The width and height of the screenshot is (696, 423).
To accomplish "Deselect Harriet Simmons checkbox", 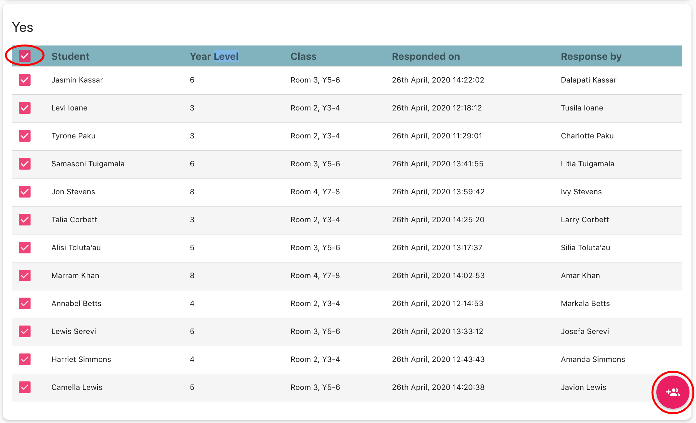I will pos(25,359).
